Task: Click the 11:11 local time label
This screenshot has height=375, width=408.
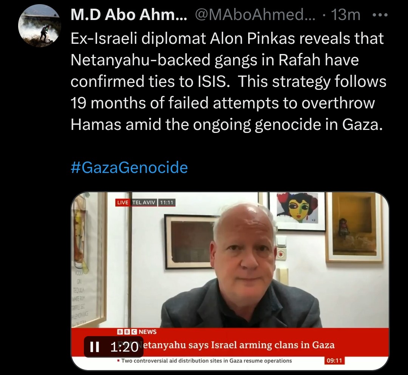Action: pos(167,202)
